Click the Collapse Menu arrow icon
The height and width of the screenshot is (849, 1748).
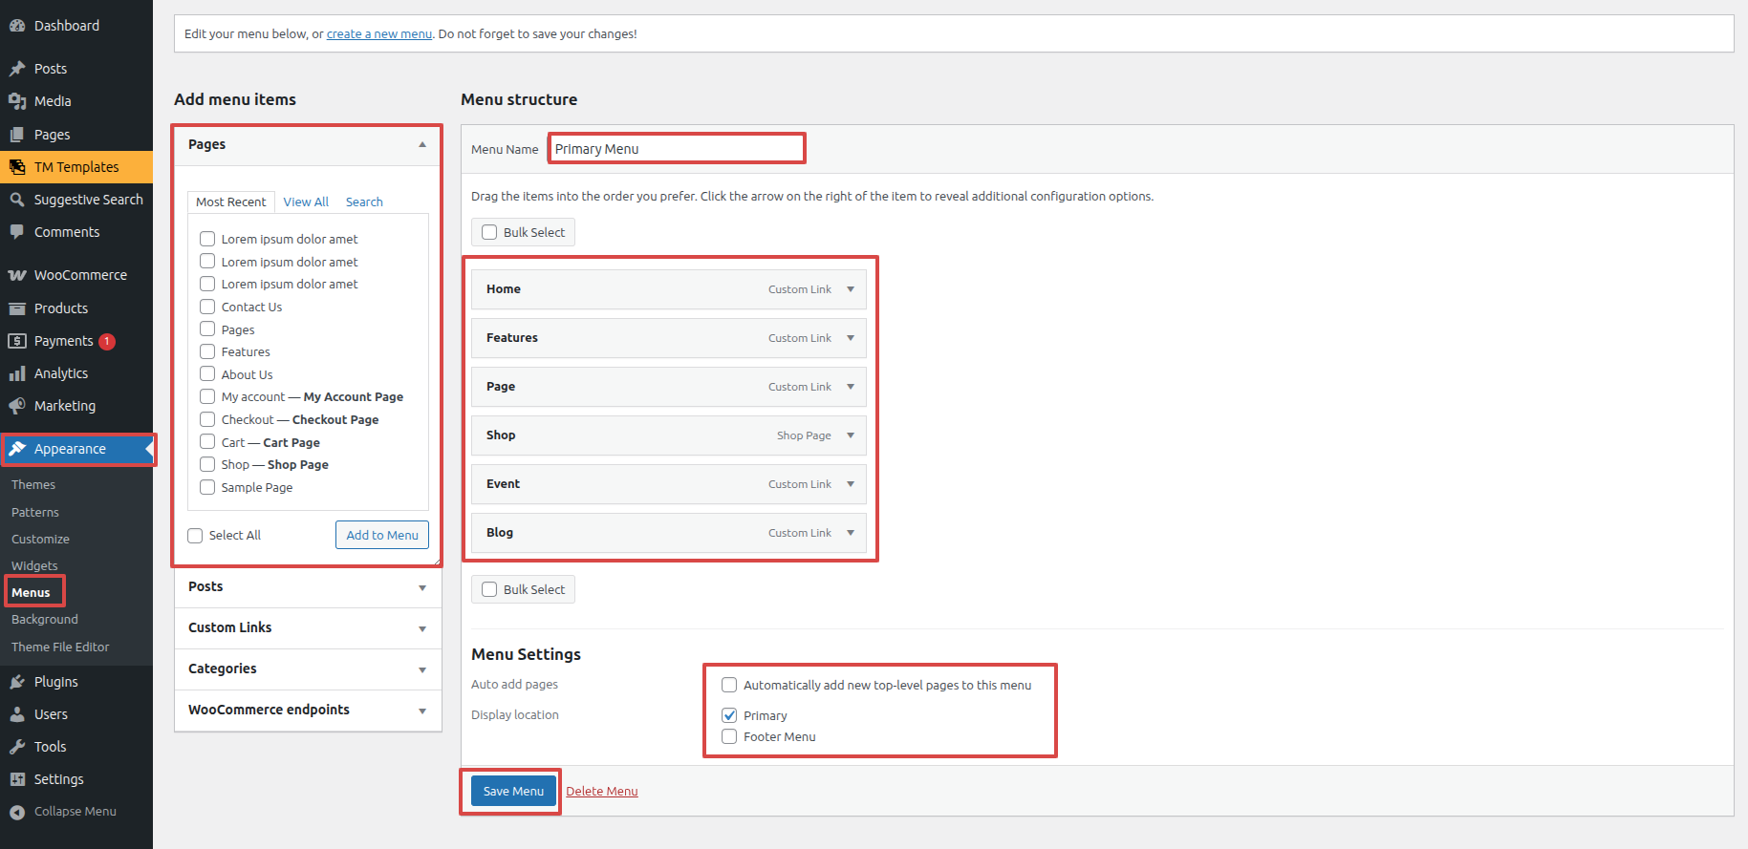(x=17, y=812)
